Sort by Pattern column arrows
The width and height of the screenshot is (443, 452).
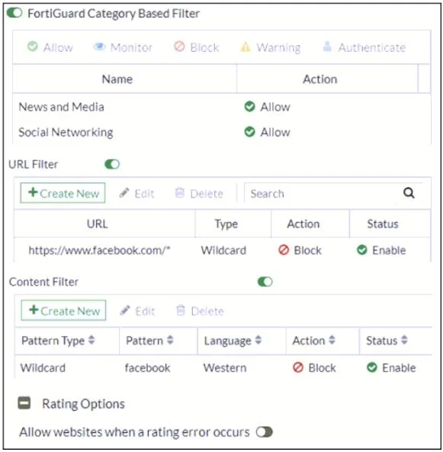coord(170,340)
